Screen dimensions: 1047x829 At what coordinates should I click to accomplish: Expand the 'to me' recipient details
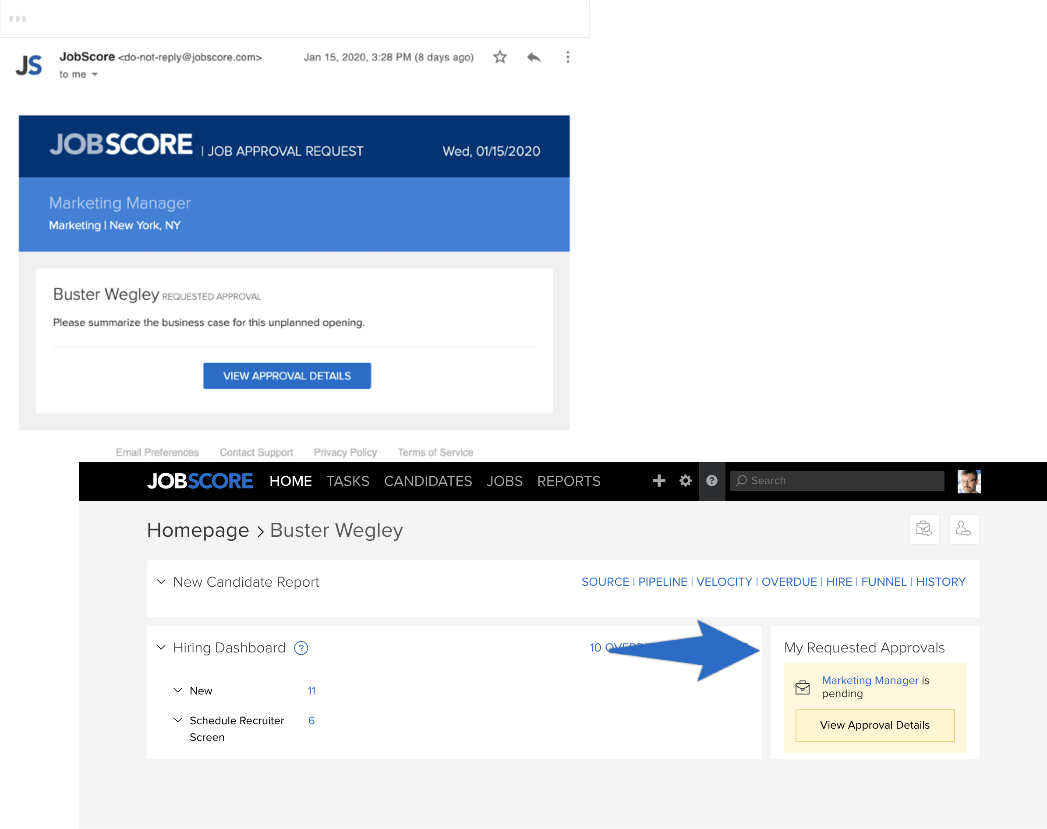pos(95,74)
